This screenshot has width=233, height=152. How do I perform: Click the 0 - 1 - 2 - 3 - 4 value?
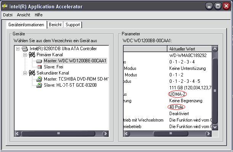coord(182,62)
